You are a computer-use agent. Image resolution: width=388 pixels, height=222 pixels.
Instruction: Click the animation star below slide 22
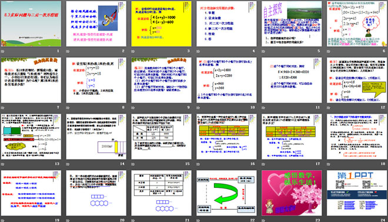point(198,220)
